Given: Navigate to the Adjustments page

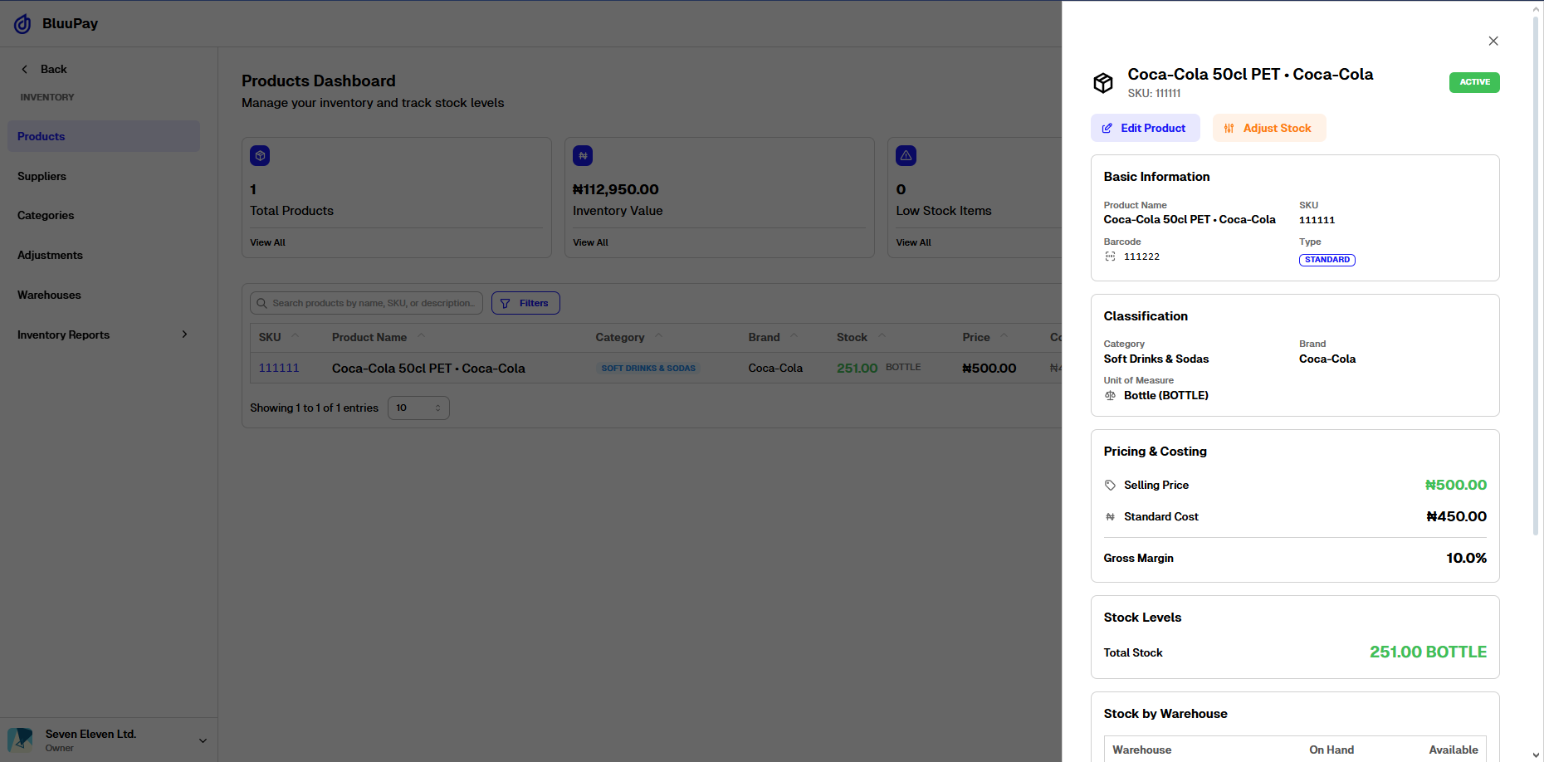Looking at the screenshot, I should click(50, 255).
